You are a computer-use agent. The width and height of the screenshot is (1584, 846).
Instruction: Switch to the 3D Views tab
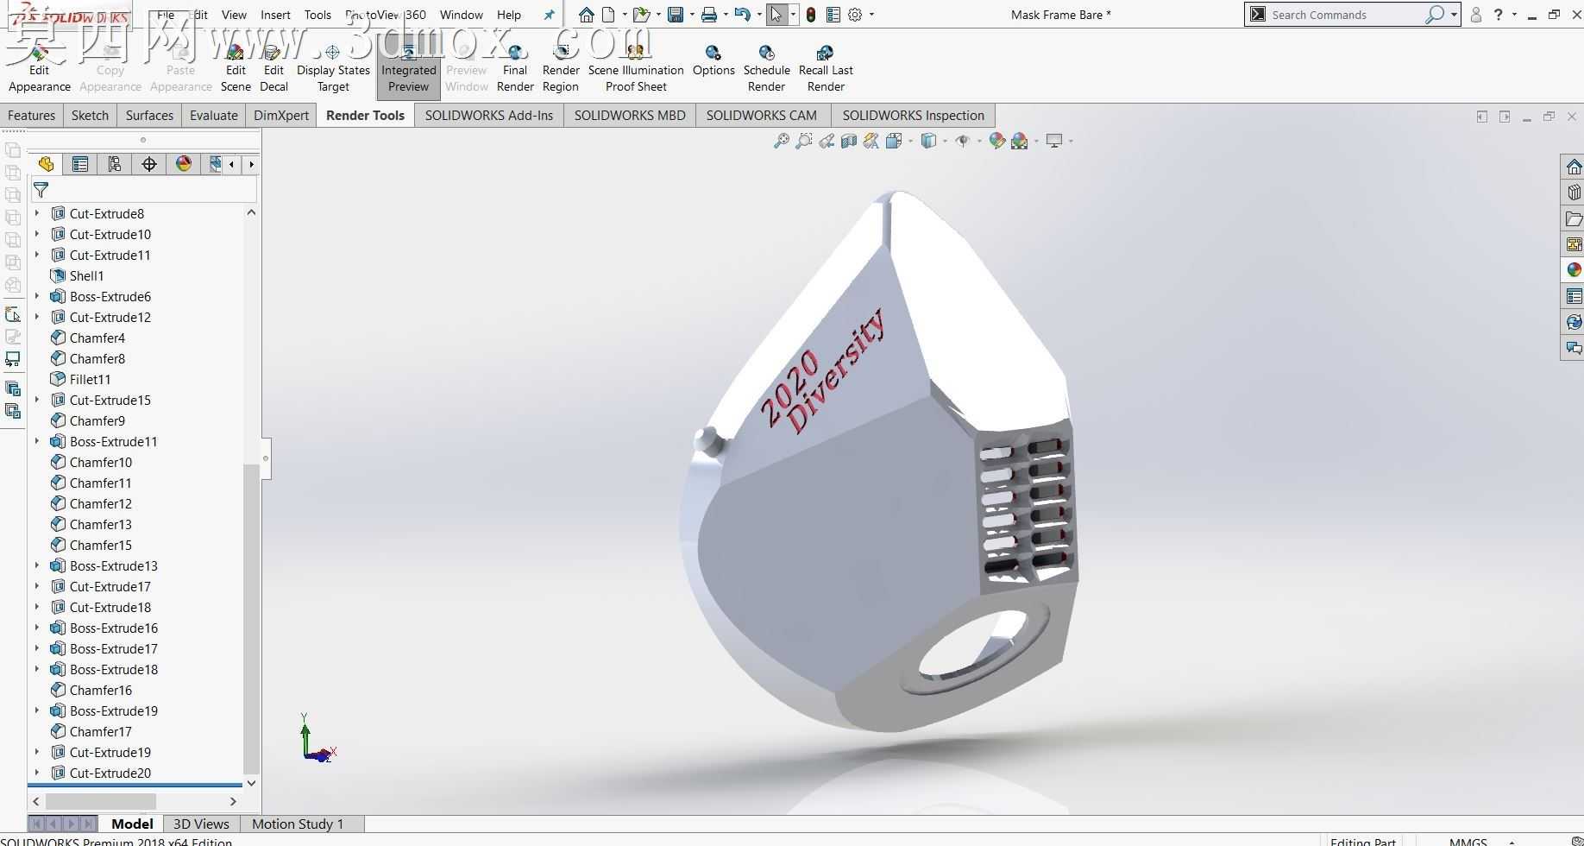pos(201,824)
